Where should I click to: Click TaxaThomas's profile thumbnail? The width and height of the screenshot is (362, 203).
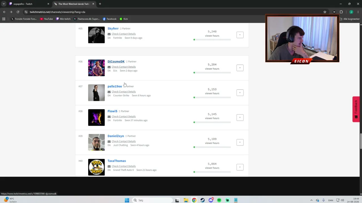pyautogui.click(x=96, y=167)
